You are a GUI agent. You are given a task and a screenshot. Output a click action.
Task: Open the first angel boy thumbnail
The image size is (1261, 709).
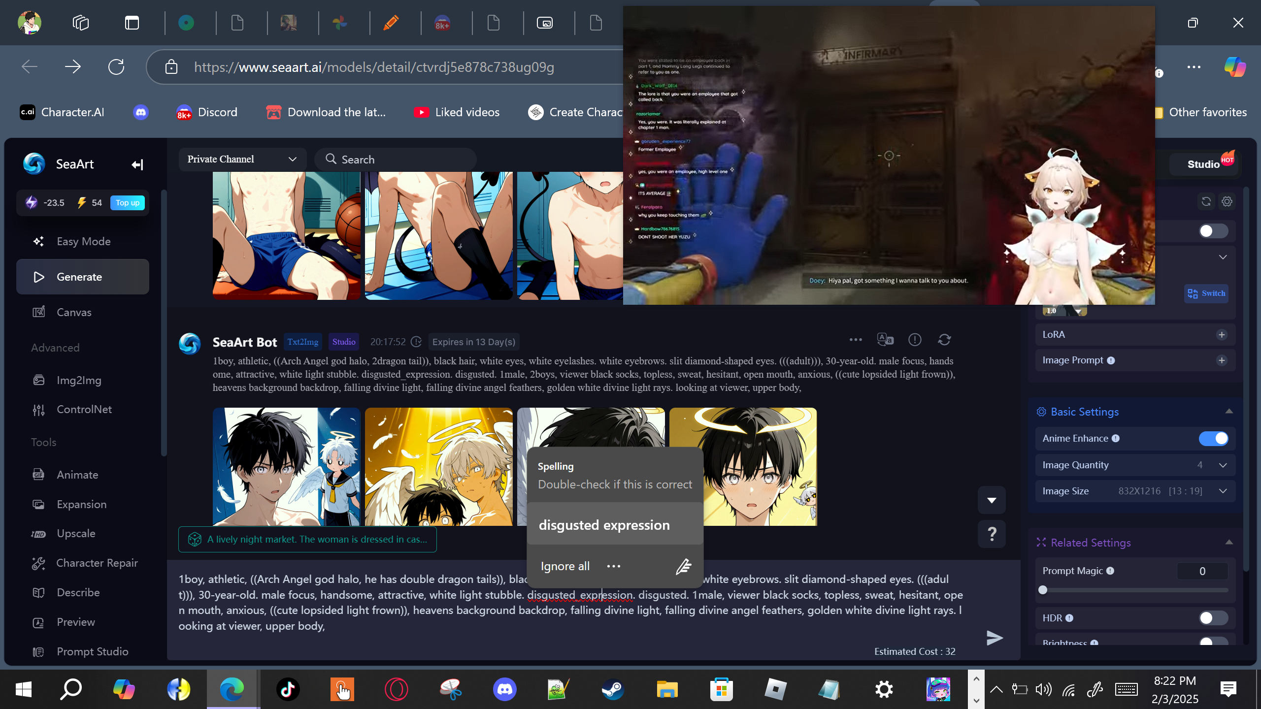point(286,467)
